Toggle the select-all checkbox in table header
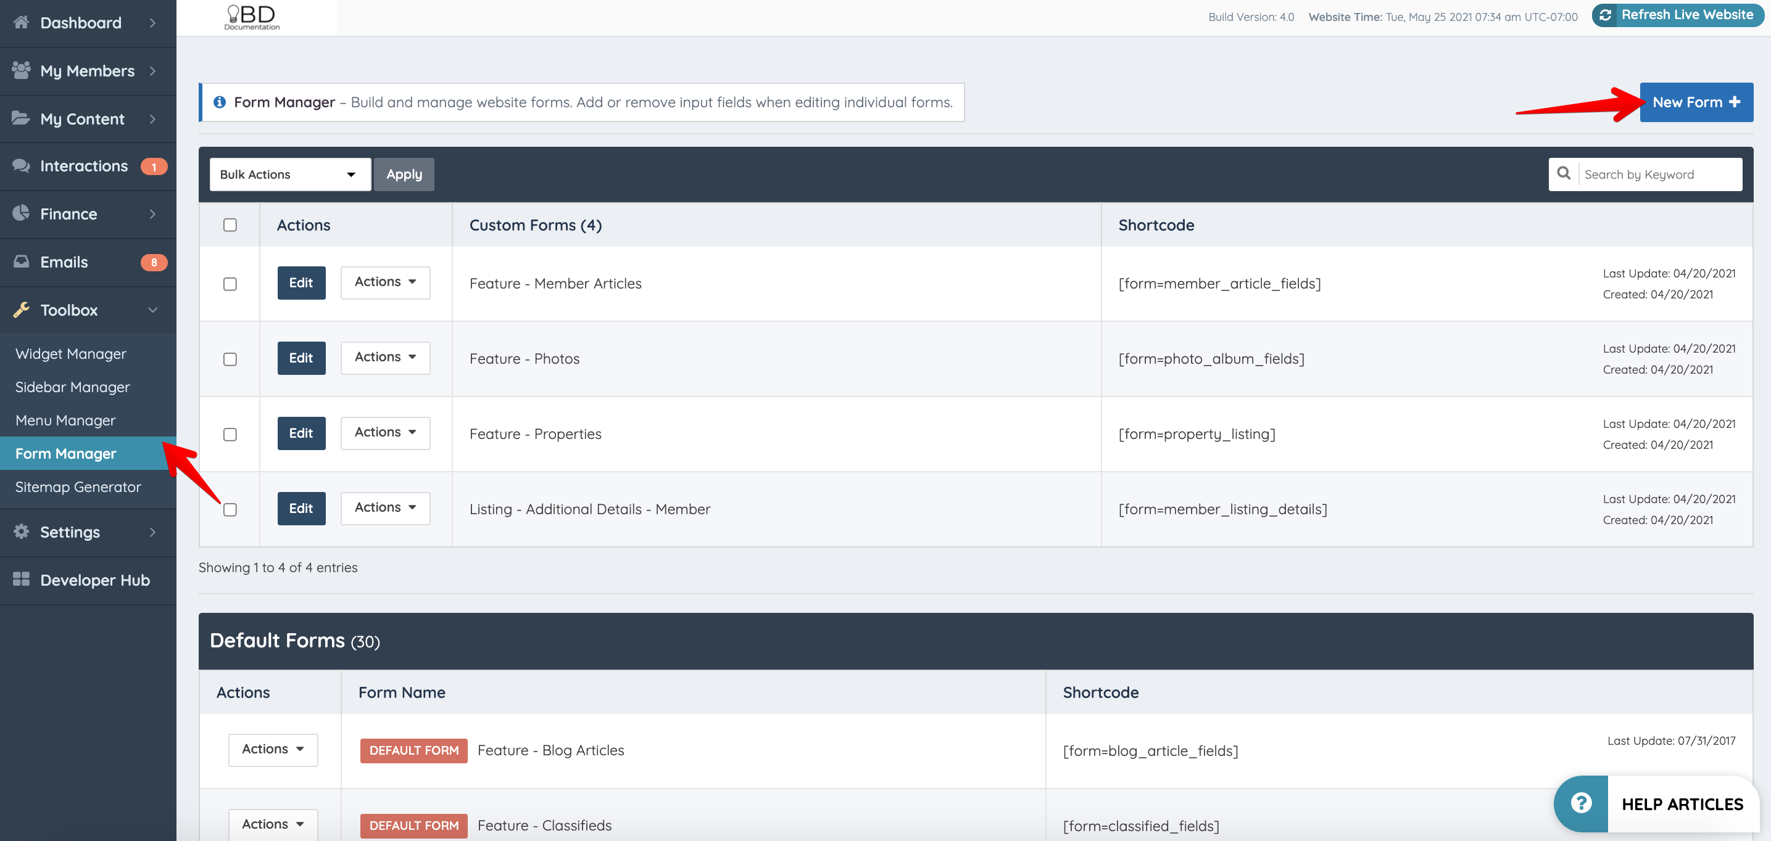Image resolution: width=1771 pixels, height=841 pixels. point(230,226)
